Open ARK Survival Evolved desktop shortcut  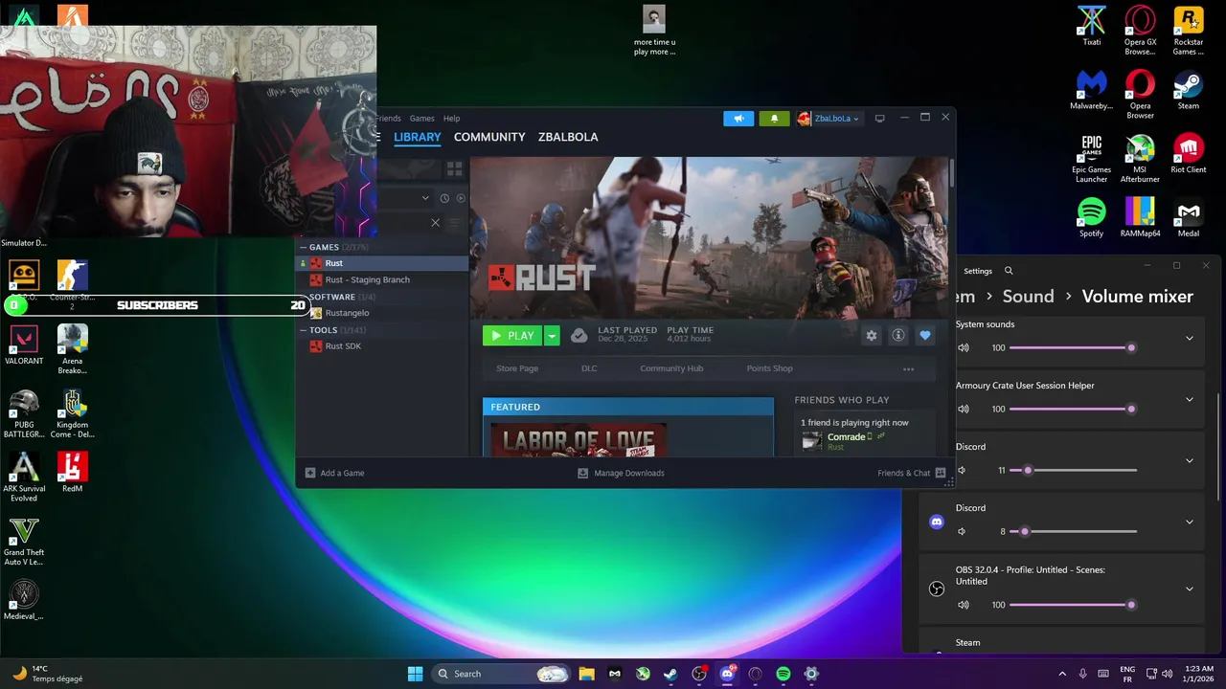click(24, 478)
